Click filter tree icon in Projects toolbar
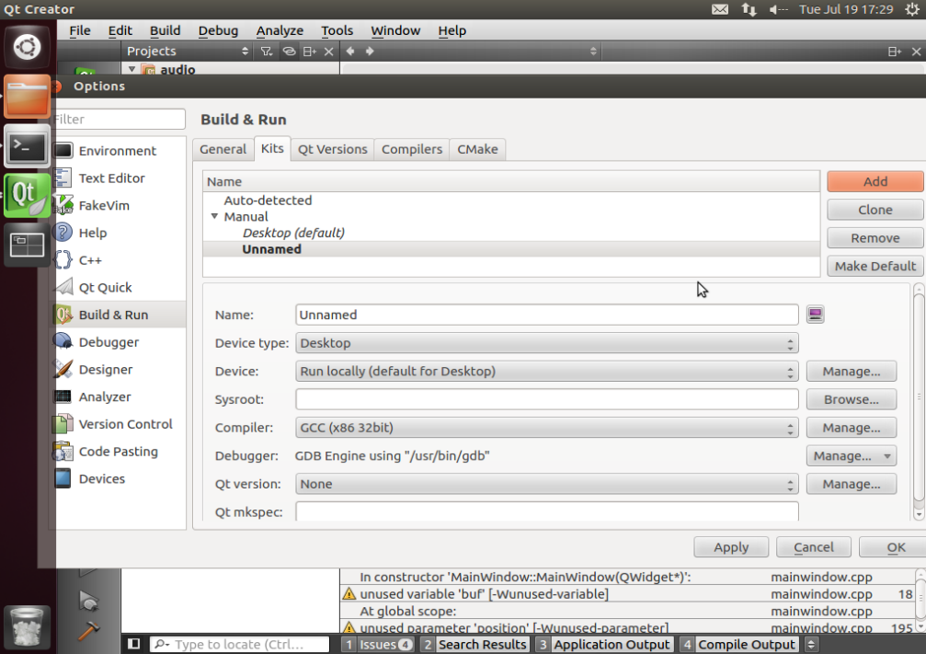 pos(267,52)
